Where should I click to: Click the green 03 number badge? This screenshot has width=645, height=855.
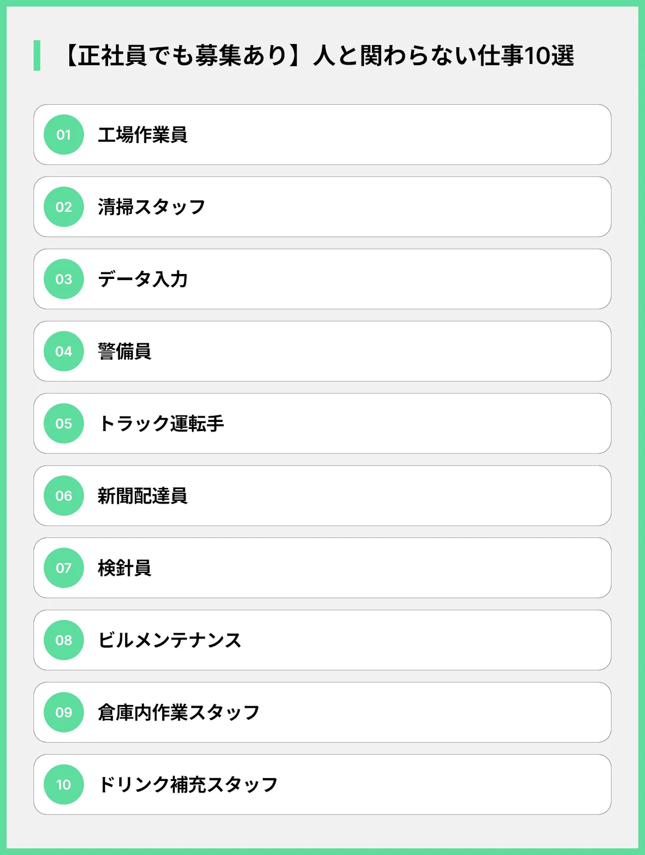[x=63, y=279]
